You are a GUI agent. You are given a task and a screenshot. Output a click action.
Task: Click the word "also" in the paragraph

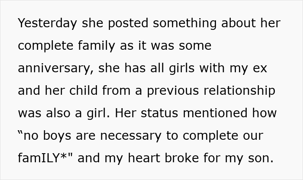pos(58,113)
